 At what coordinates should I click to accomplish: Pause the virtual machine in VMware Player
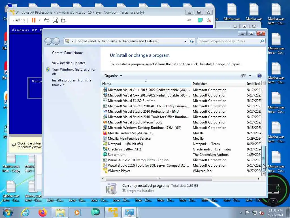(x=33, y=20)
